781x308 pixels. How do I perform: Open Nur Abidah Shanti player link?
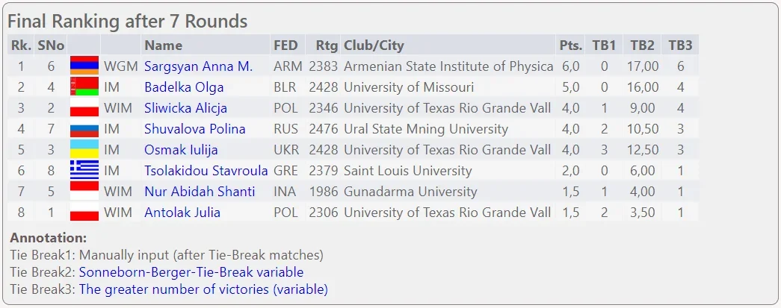[x=200, y=192]
